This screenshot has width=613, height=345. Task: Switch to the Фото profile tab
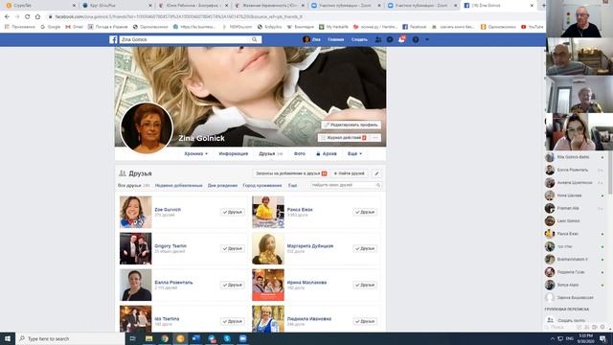point(300,153)
